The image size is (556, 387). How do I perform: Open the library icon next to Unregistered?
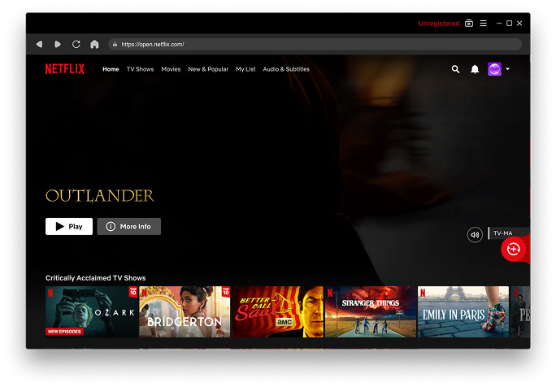click(469, 24)
